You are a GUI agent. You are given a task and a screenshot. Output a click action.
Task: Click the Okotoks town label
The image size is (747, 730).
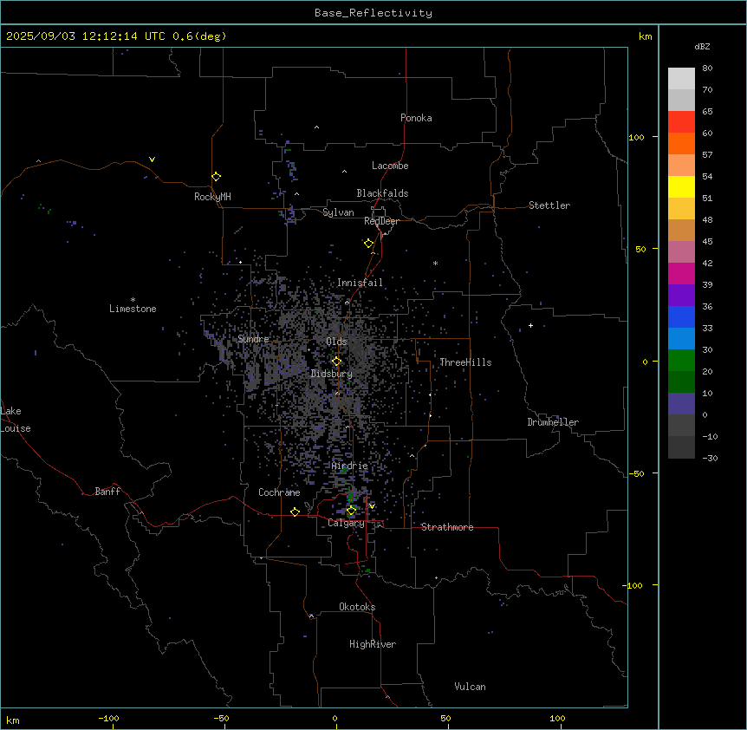click(357, 607)
